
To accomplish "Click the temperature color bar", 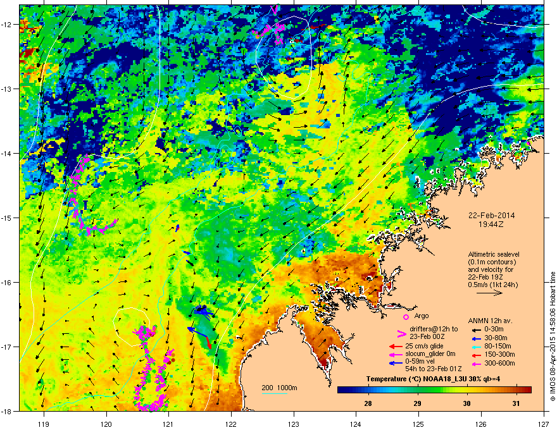I will pos(434,390).
